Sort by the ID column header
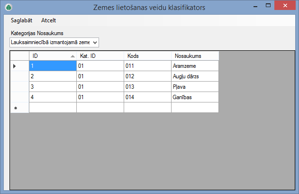The width and height of the screenshot is (299, 194). pyautogui.click(x=53, y=56)
